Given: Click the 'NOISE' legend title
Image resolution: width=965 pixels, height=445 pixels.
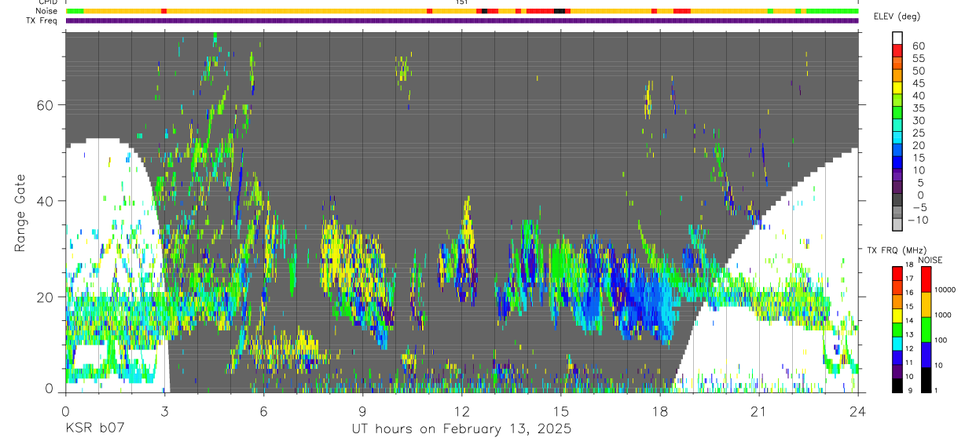Looking at the screenshot, I should 930,260.
